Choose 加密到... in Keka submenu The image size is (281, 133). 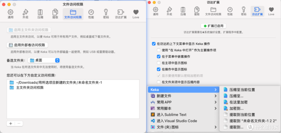(250, 109)
